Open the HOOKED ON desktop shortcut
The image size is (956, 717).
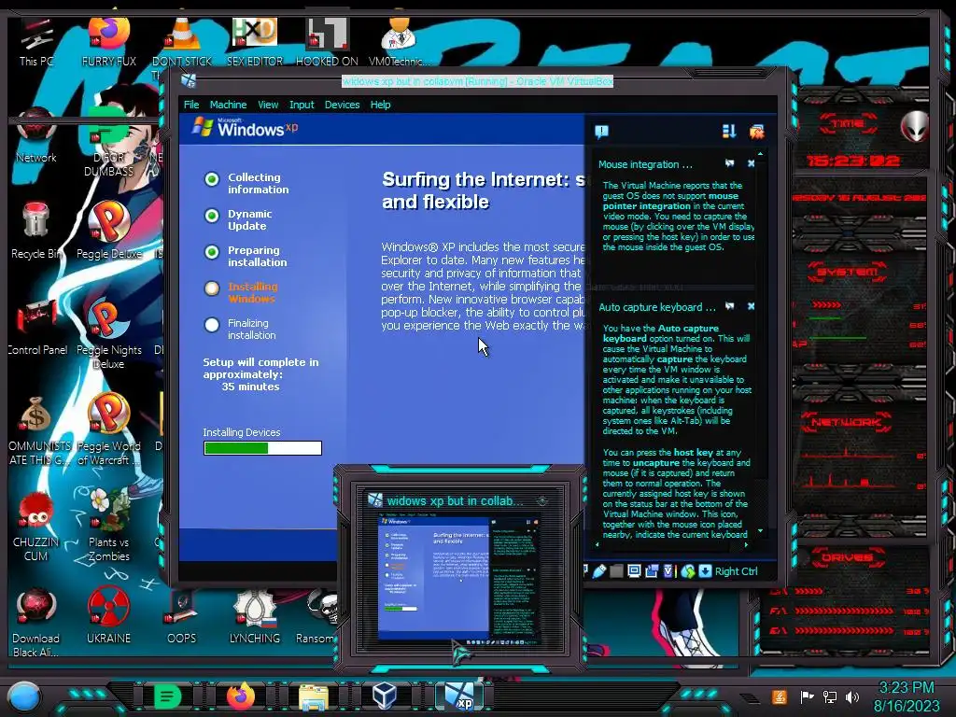tap(327, 41)
